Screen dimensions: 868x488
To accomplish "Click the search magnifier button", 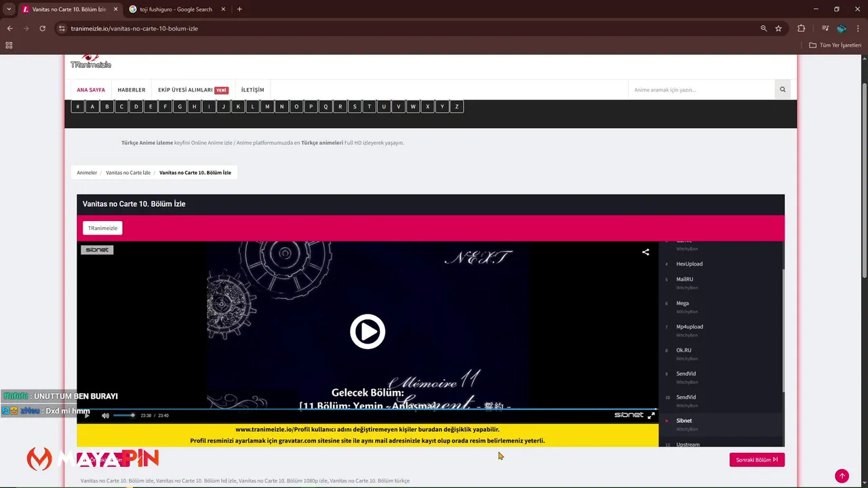I will tap(783, 89).
